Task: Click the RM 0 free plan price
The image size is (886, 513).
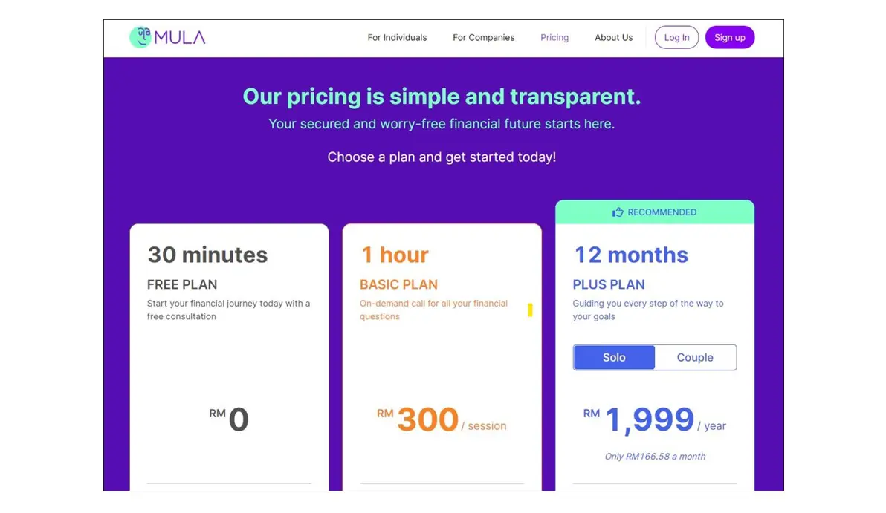Action: (x=238, y=420)
